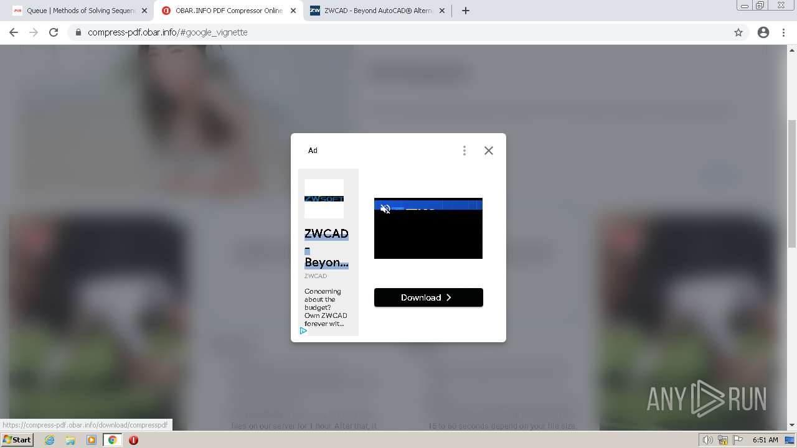Open the Opera icon on the taskbar

[x=133, y=440]
